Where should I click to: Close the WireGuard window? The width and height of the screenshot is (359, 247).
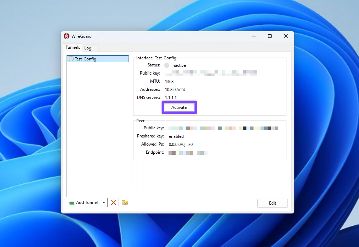[x=286, y=36]
